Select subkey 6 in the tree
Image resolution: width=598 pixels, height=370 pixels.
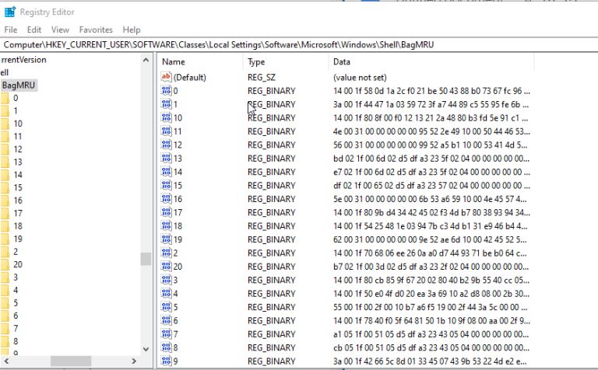(16, 316)
